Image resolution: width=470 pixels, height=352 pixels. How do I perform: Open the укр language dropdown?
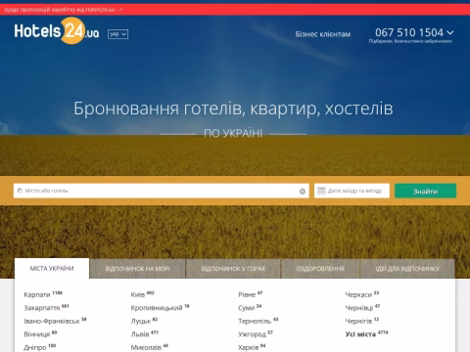tap(117, 34)
